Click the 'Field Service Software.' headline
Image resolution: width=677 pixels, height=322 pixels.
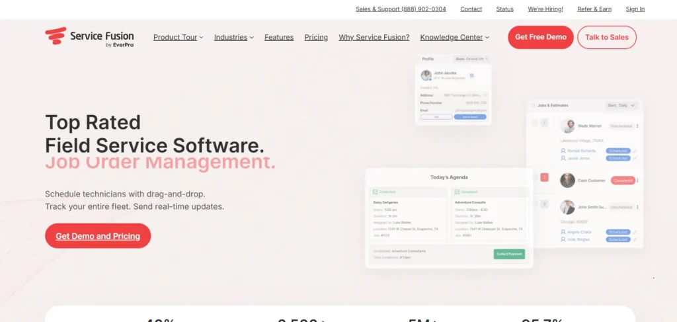(x=155, y=145)
